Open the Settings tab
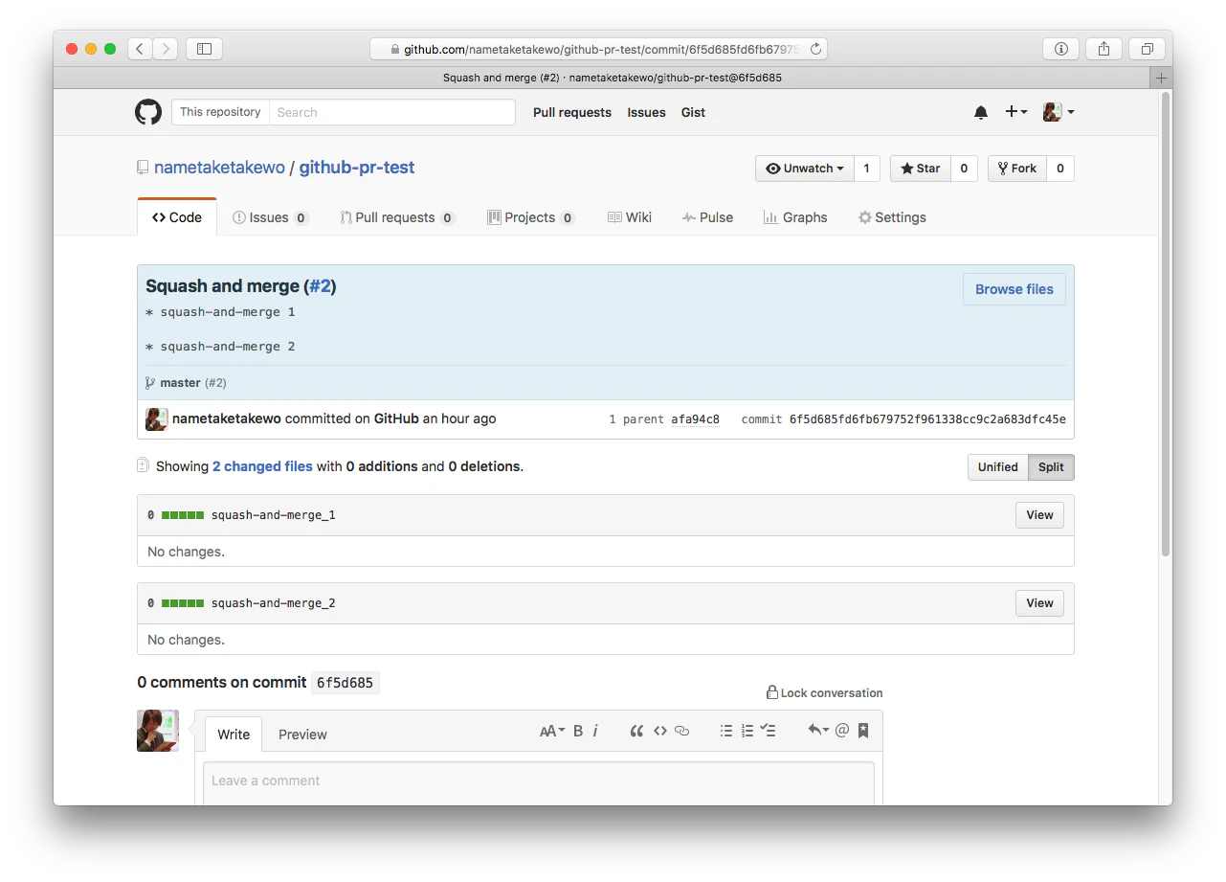The width and height of the screenshot is (1226, 882). click(x=892, y=217)
